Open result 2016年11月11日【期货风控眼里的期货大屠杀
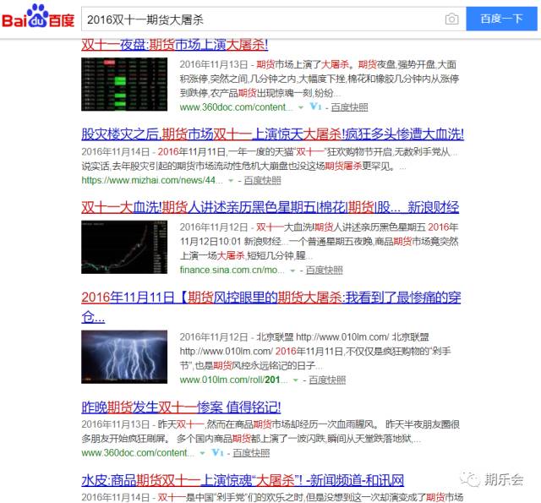This screenshot has width=541, height=503. pyautogui.click(x=270, y=307)
